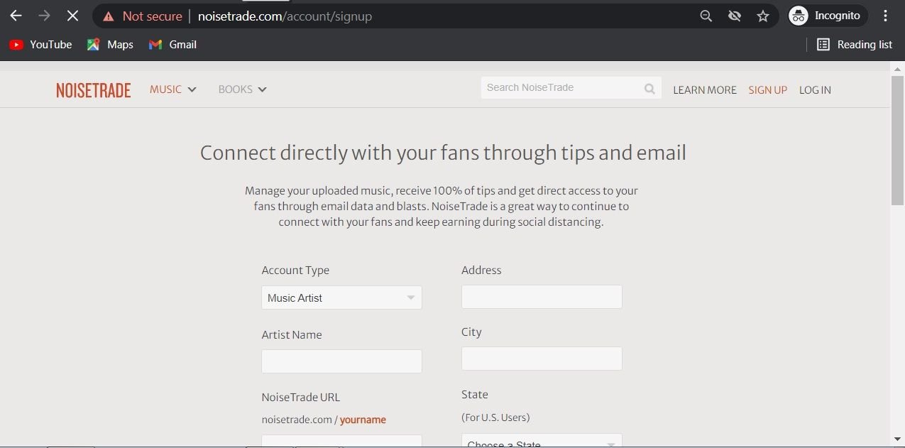This screenshot has width=905, height=448.
Task: Open Chrome three-dot menu
Action: 885,16
